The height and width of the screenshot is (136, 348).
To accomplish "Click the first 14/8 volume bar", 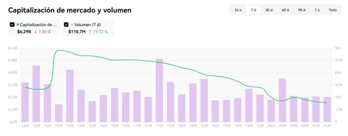I will point(25,102).
